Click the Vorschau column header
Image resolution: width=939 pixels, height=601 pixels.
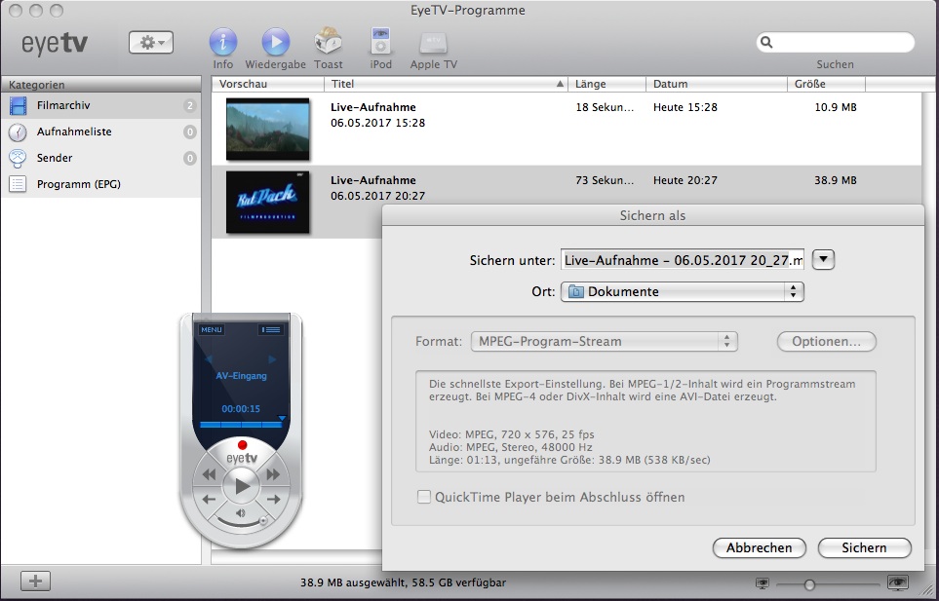pos(268,85)
